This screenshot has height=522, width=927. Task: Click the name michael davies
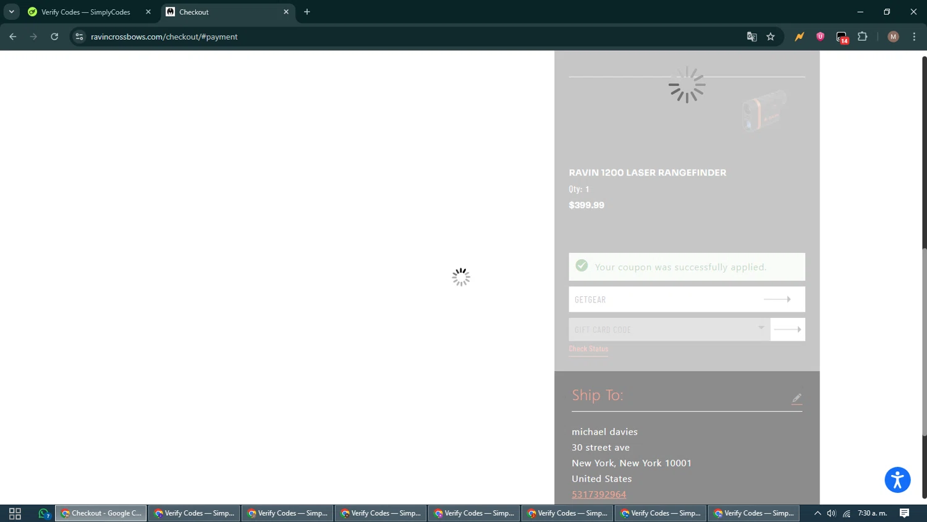pyautogui.click(x=604, y=432)
